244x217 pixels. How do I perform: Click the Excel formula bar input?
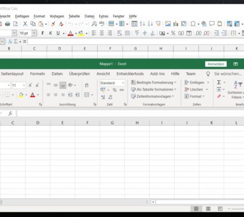click(x=130, y=113)
